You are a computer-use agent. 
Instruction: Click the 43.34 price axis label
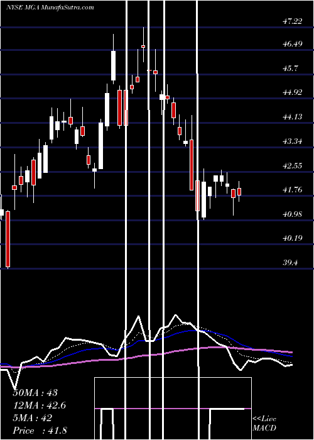coord(293,141)
